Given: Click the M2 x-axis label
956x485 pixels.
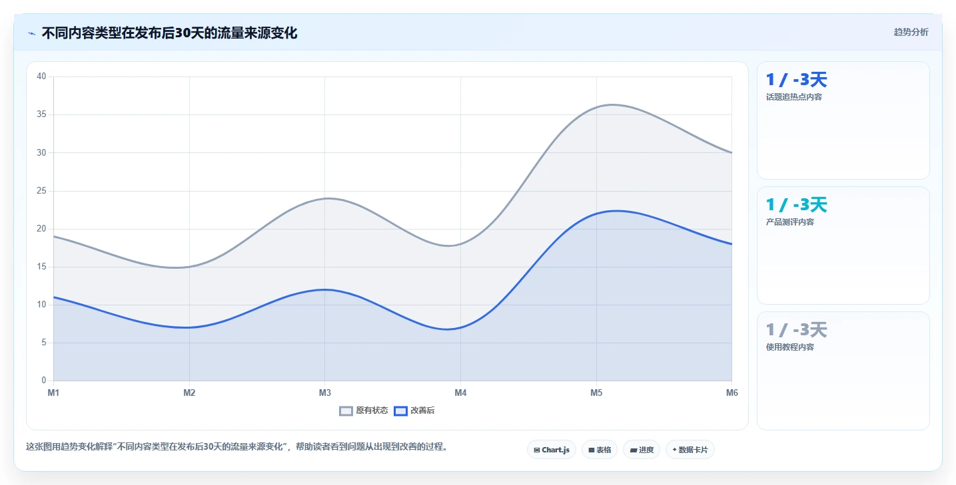Looking at the screenshot, I should coord(189,393).
